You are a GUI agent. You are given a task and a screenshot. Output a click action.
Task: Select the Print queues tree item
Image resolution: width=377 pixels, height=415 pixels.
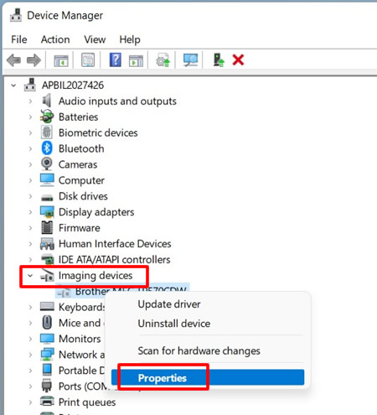(87, 402)
